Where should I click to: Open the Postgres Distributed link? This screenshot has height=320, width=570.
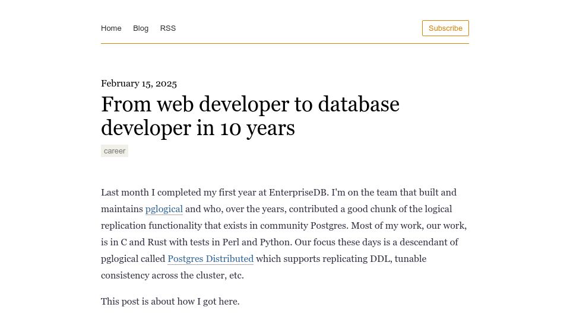point(210,259)
